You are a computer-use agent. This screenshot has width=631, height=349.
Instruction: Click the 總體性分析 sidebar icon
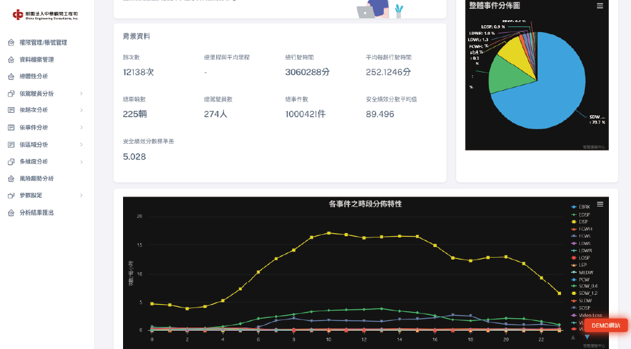[11, 76]
